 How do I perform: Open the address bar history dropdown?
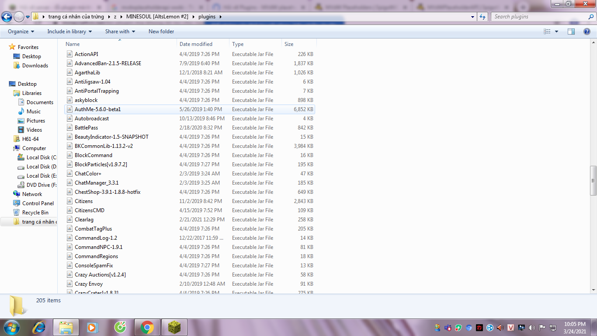coord(473,17)
